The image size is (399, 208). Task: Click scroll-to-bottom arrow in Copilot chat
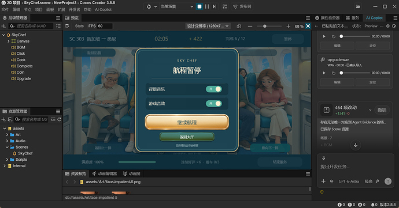click(x=356, y=145)
